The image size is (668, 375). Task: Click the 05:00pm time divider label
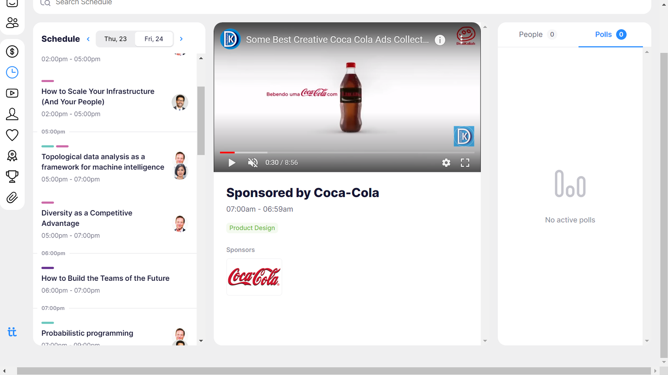click(x=53, y=132)
